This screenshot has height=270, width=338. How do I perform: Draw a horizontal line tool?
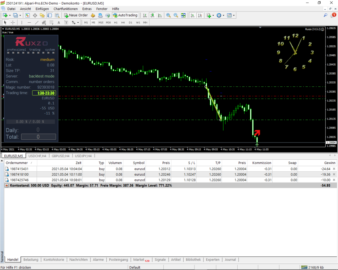click(x=29, y=22)
